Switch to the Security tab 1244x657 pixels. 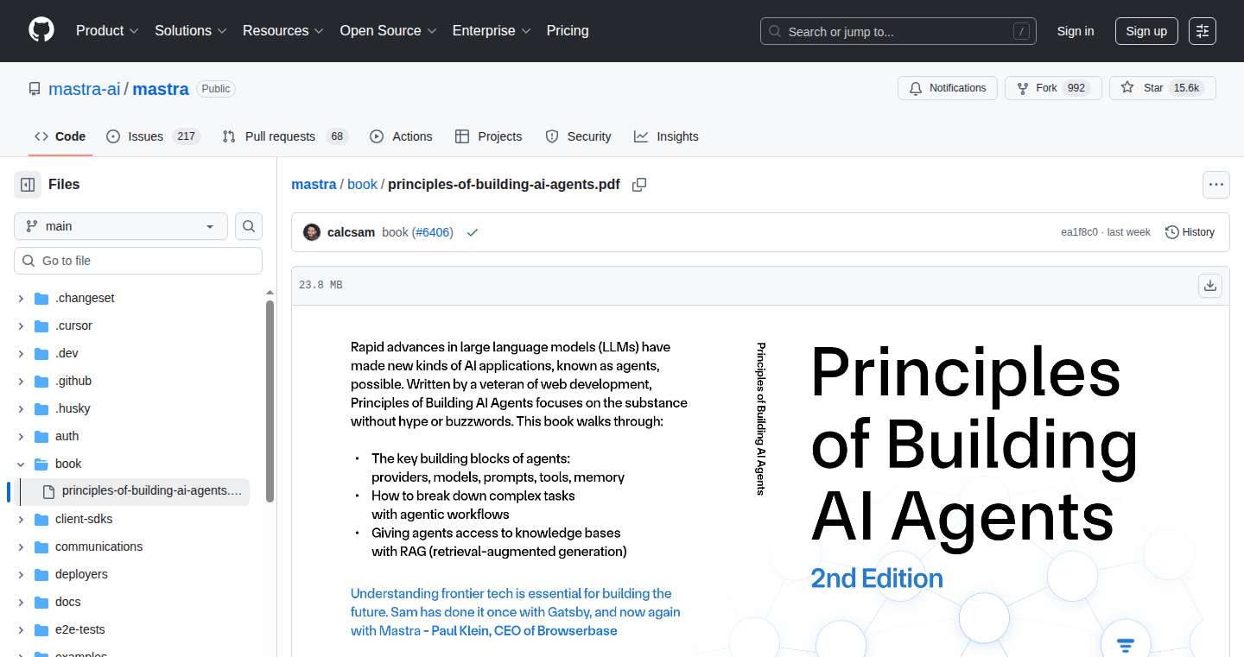point(578,136)
